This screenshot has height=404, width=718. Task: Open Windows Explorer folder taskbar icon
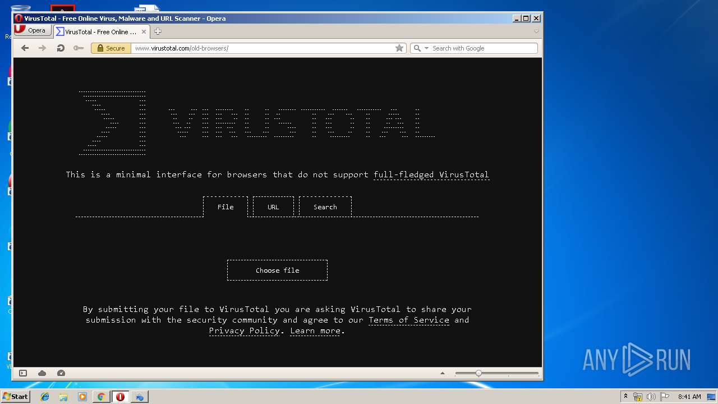pos(63,397)
